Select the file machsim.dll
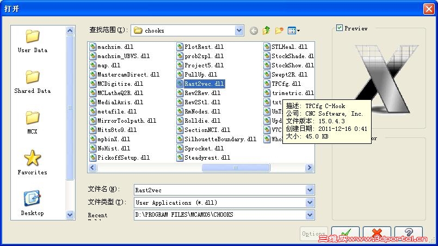The image size is (438, 246). (112, 47)
